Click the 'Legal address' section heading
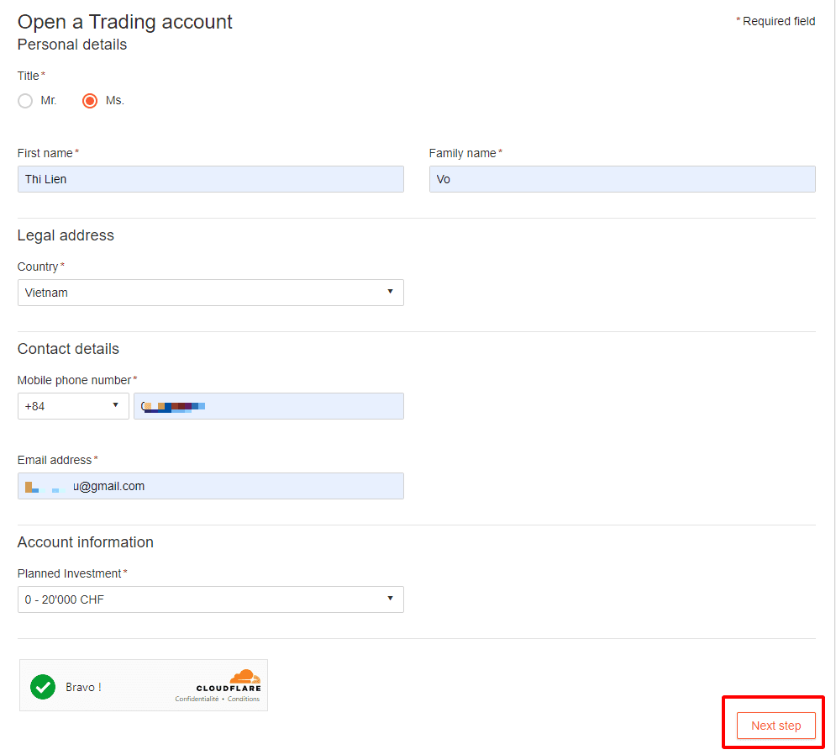 [66, 235]
